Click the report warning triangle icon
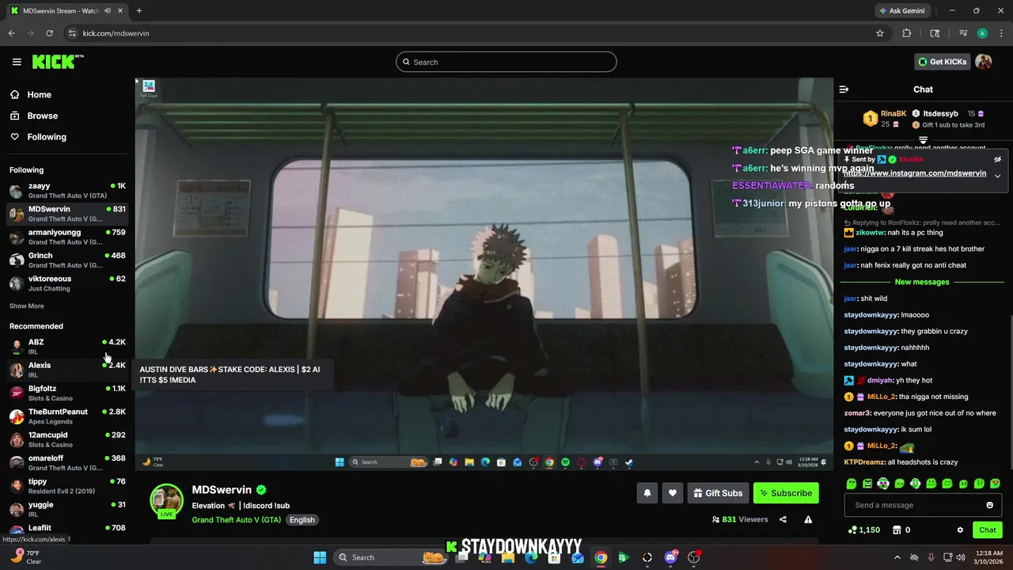The height and width of the screenshot is (570, 1013). [808, 519]
